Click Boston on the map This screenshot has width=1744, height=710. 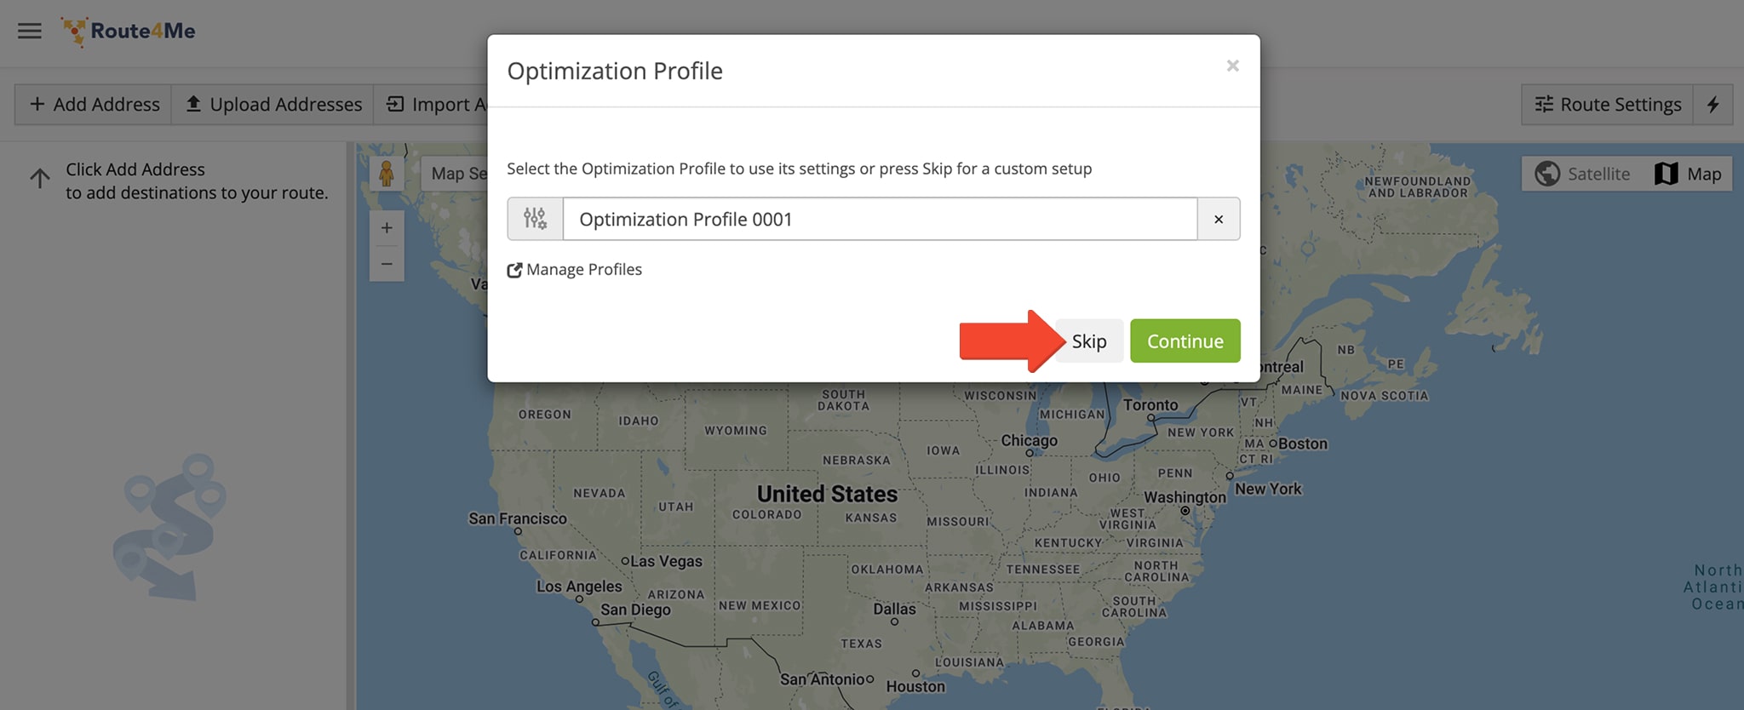tap(1303, 444)
